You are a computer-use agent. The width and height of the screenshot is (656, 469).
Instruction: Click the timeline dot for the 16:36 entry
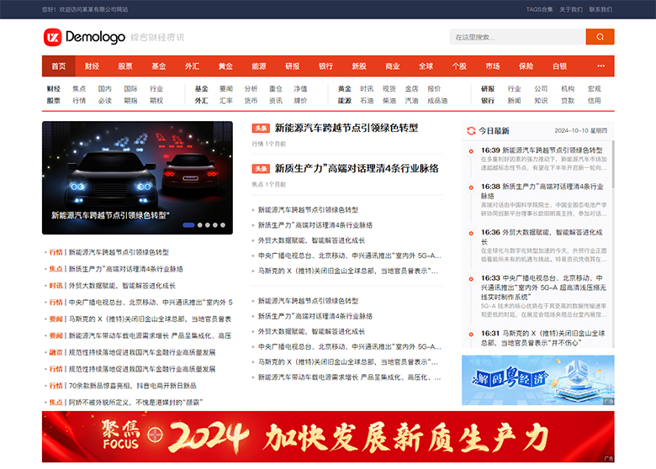pyautogui.click(x=471, y=232)
